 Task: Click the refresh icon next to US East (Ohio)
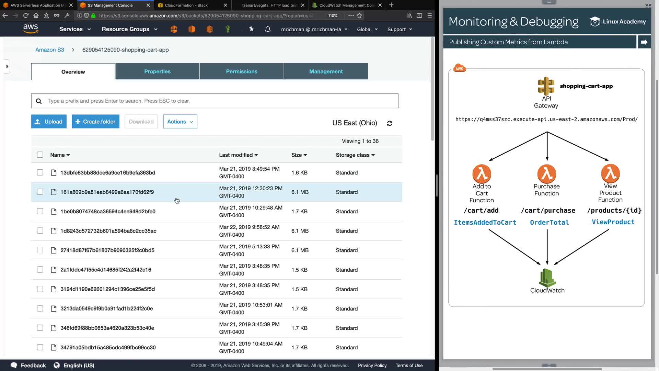390,123
